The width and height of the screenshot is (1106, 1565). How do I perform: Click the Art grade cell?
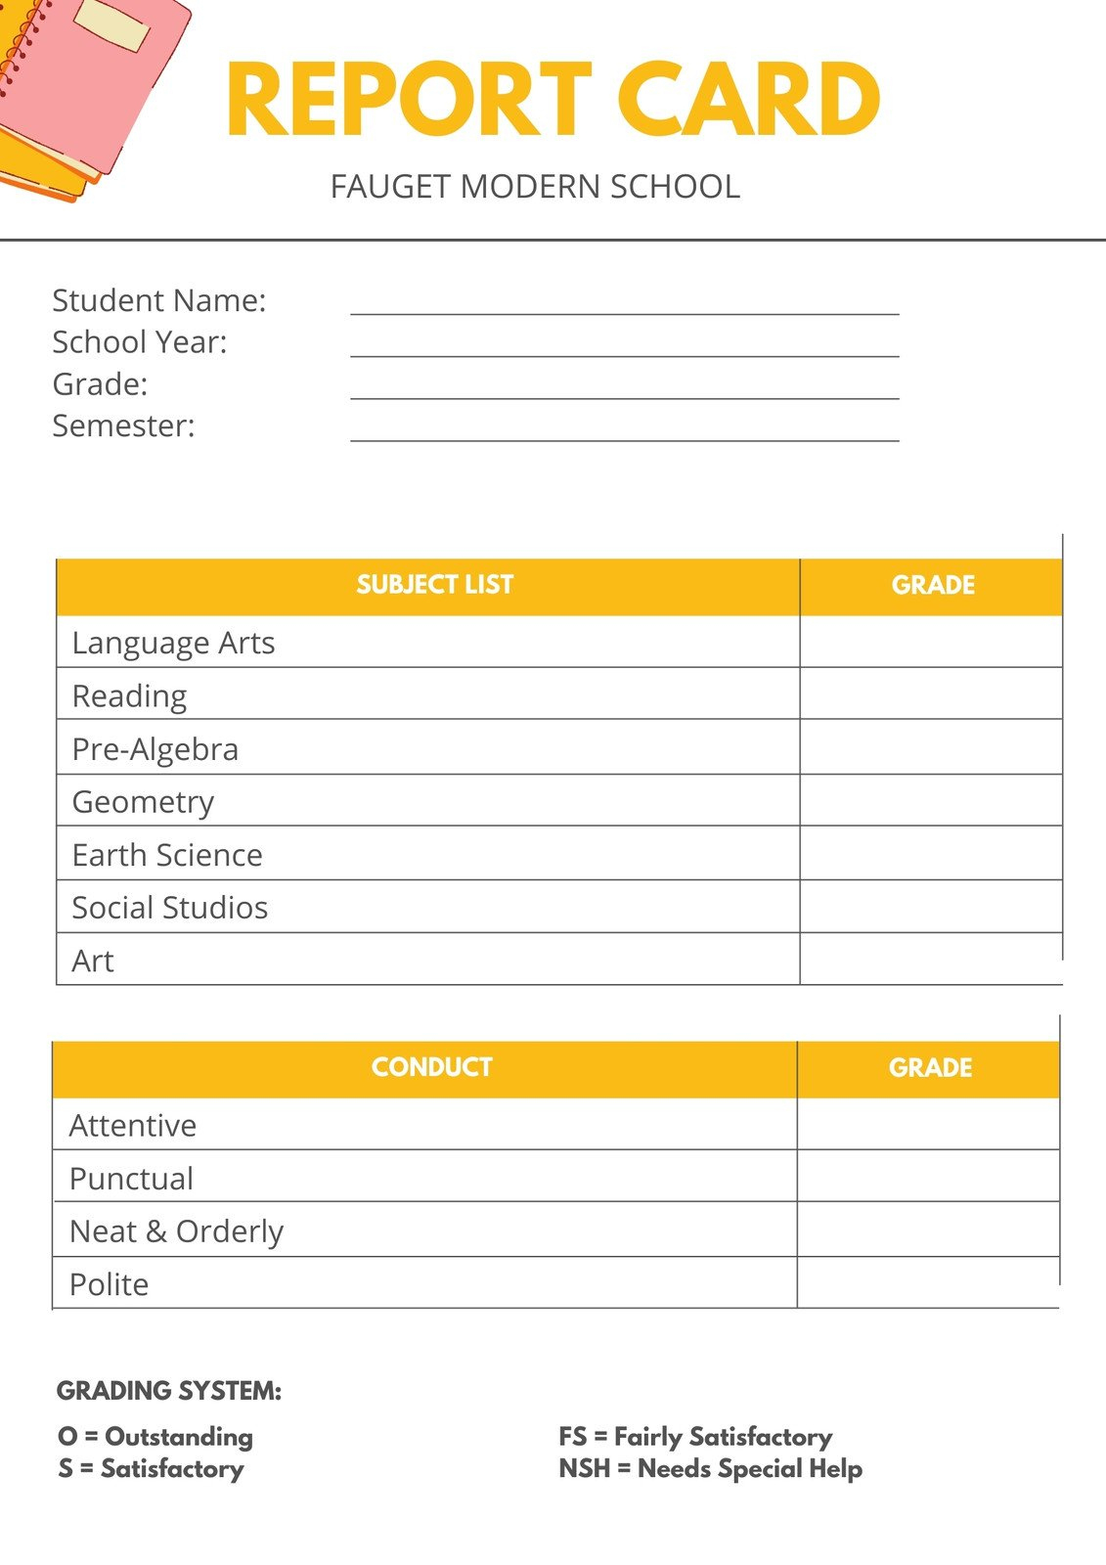pos(930,959)
